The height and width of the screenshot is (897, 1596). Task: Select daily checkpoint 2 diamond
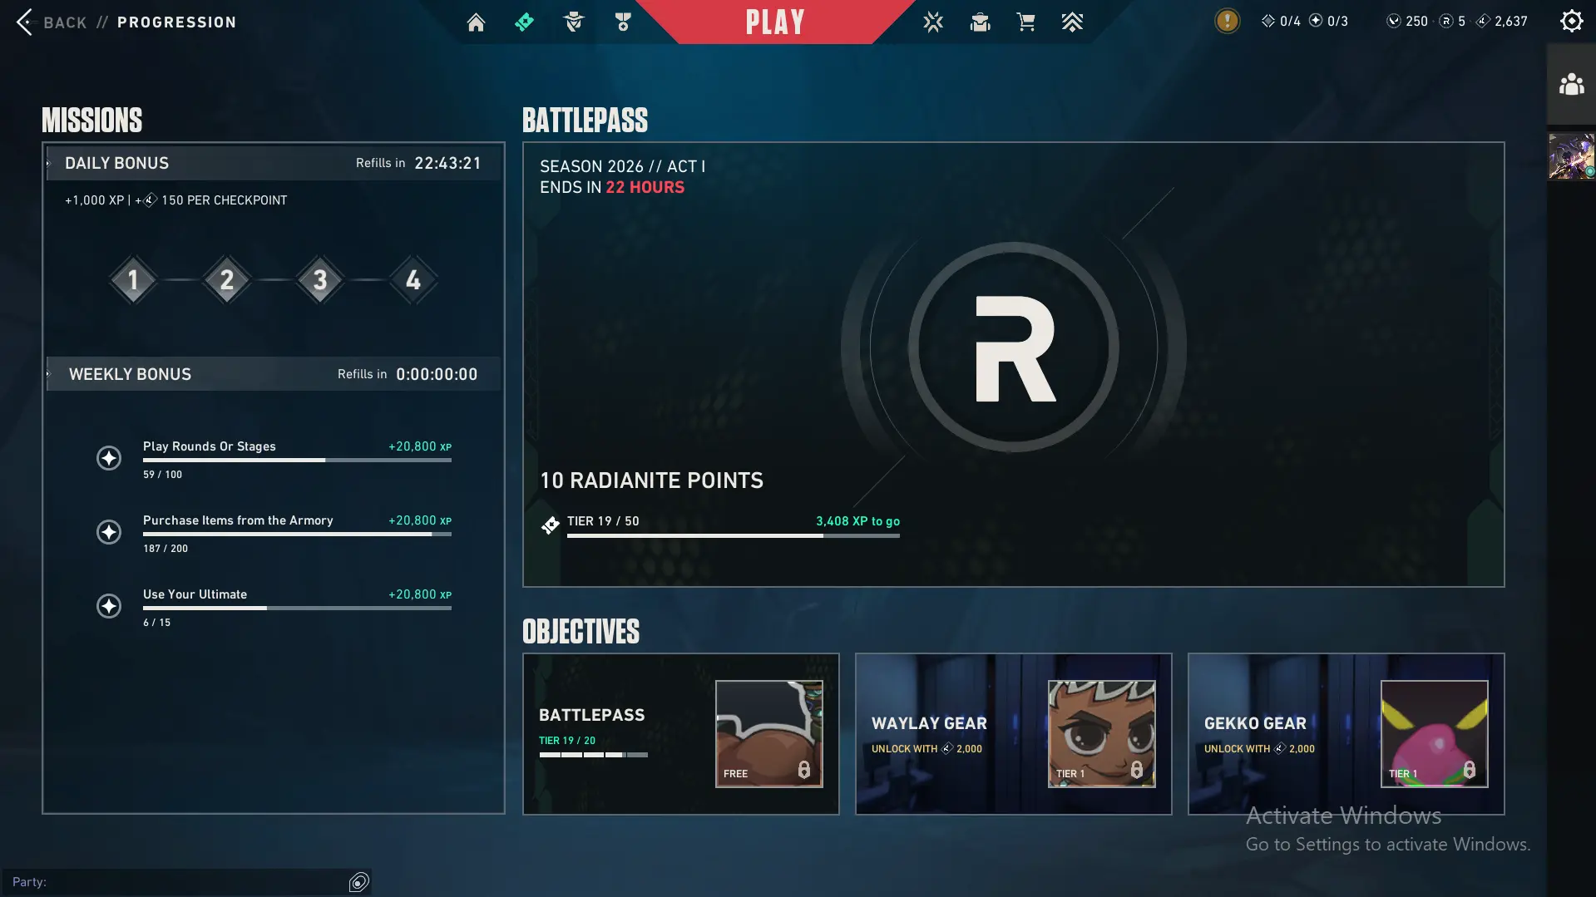pos(227,280)
